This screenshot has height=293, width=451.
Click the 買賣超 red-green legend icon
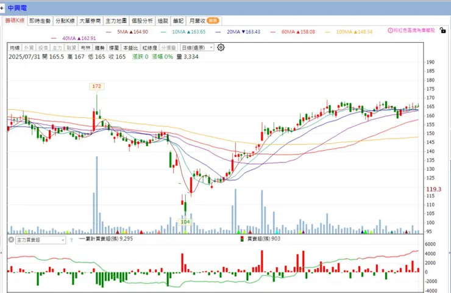tap(242, 239)
